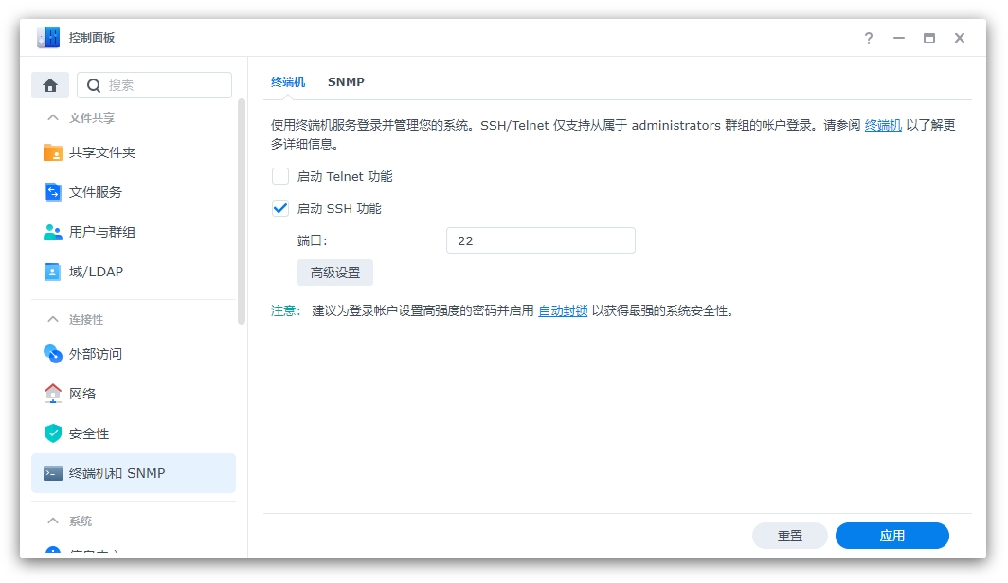Screen dimensions: 1008x583
Task: Switch to the 终端机 tab
Action: pyautogui.click(x=288, y=82)
